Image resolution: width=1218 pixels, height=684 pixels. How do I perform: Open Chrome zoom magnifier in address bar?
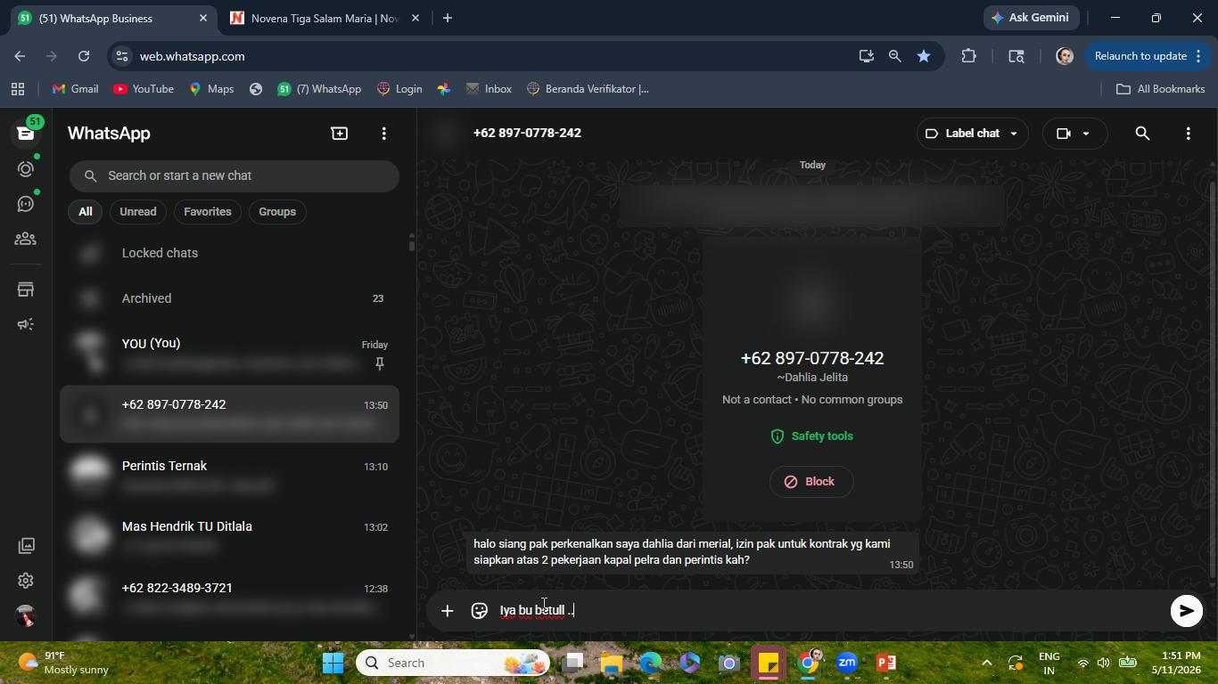tap(894, 56)
